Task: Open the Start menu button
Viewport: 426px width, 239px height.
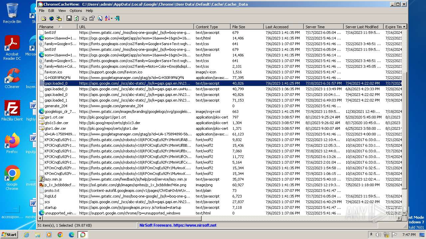Action: coord(9,234)
